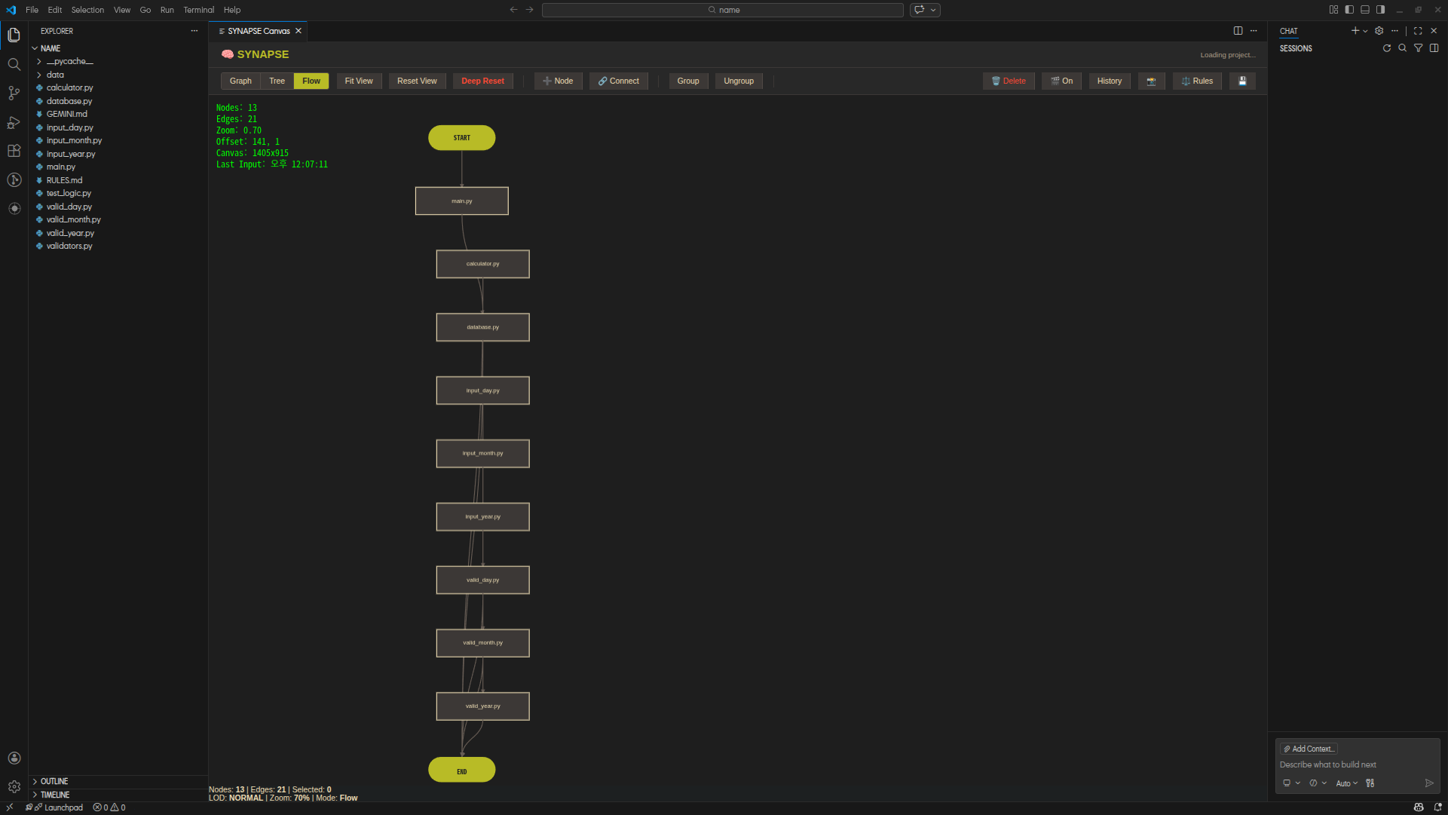Expand the data folder
The height and width of the screenshot is (815, 1448).
(55, 75)
